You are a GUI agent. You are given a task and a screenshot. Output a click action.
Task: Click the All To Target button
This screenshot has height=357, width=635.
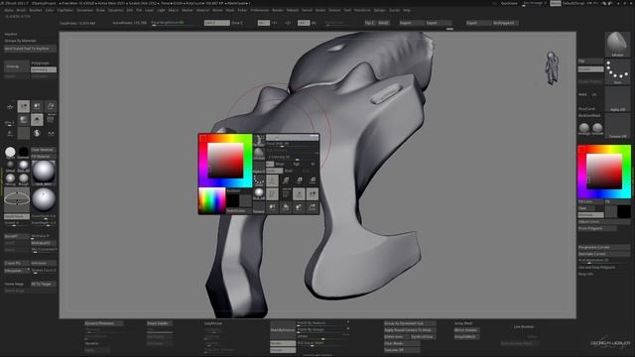point(44,284)
